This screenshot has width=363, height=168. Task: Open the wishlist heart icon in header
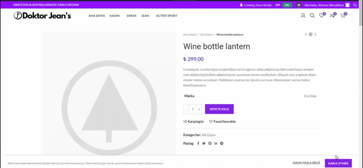coord(321,16)
